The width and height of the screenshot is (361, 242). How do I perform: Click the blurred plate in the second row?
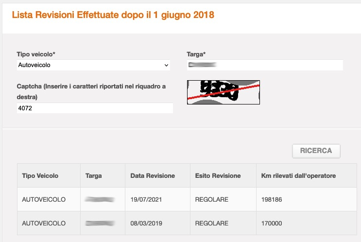pos(100,223)
